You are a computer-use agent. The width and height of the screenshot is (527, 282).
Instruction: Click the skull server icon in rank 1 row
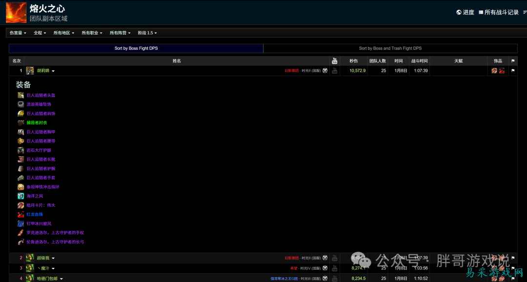(325, 71)
